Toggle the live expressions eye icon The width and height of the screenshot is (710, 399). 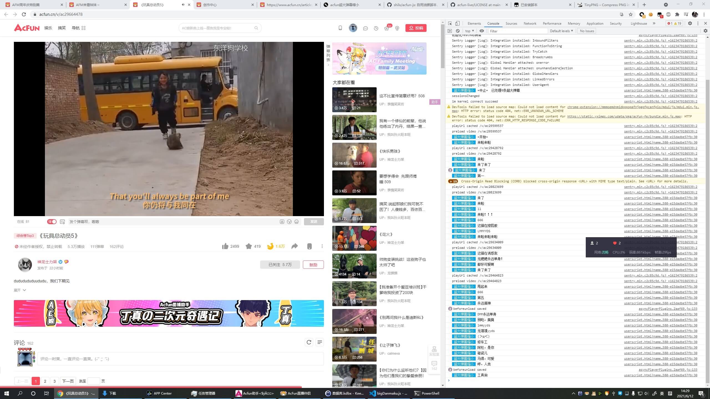click(x=482, y=31)
